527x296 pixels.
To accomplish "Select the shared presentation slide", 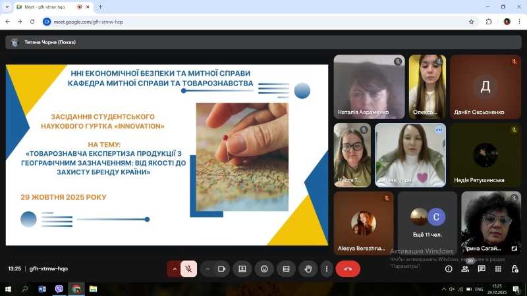I will (x=167, y=155).
